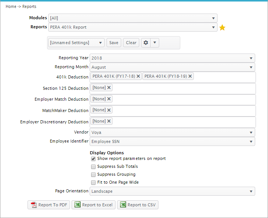
Task: Uncheck Show report parameters on report
Action: coord(93,159)
